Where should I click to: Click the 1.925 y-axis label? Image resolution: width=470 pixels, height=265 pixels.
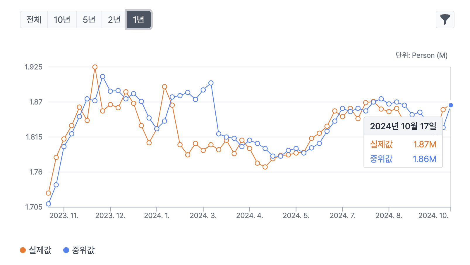(34, 67)
